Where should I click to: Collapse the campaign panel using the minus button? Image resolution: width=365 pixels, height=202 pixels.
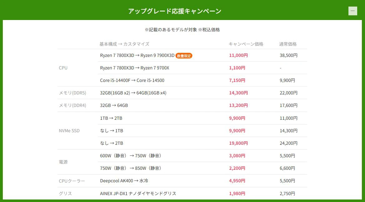353,11
